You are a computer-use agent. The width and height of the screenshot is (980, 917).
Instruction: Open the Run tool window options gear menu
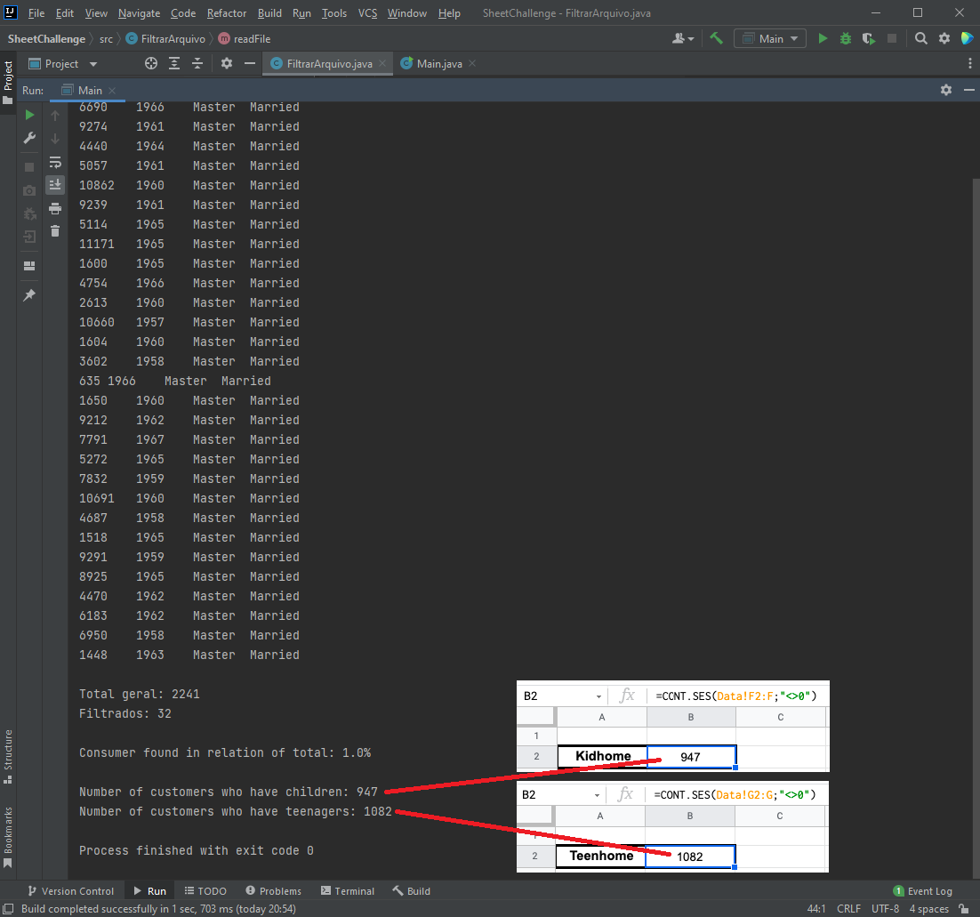pyautogui.click(x=945, y=89)
